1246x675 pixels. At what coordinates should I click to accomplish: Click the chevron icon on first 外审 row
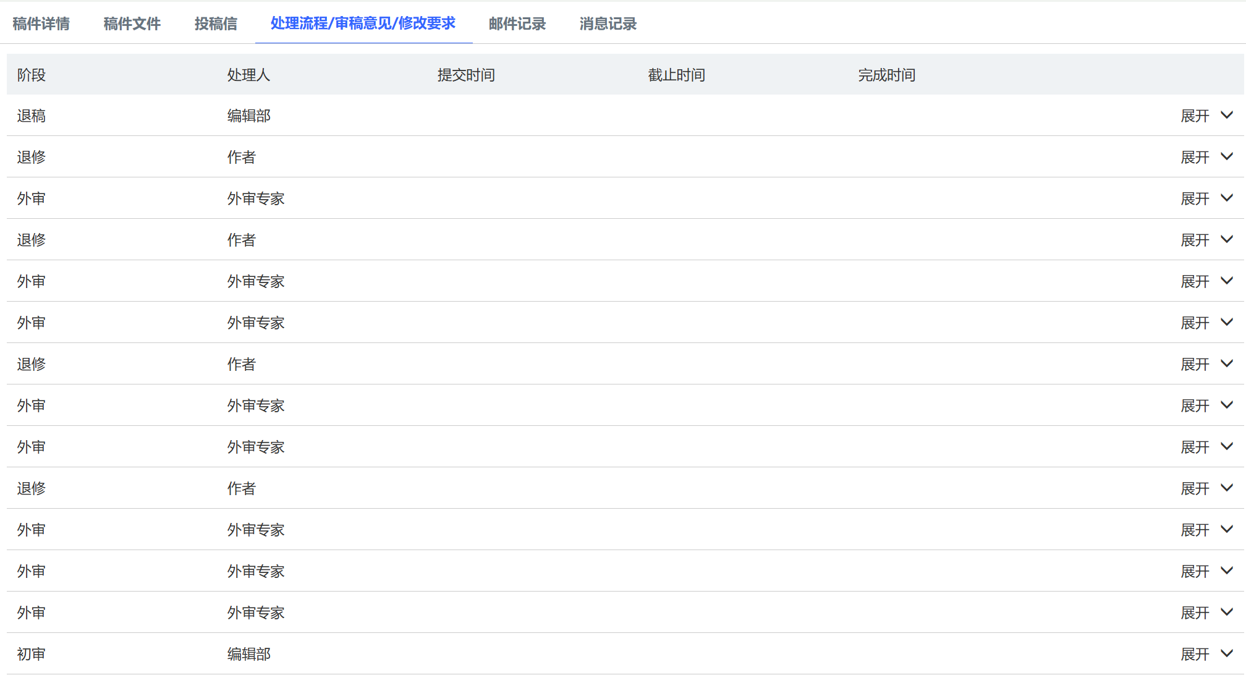pos(1227,198)
